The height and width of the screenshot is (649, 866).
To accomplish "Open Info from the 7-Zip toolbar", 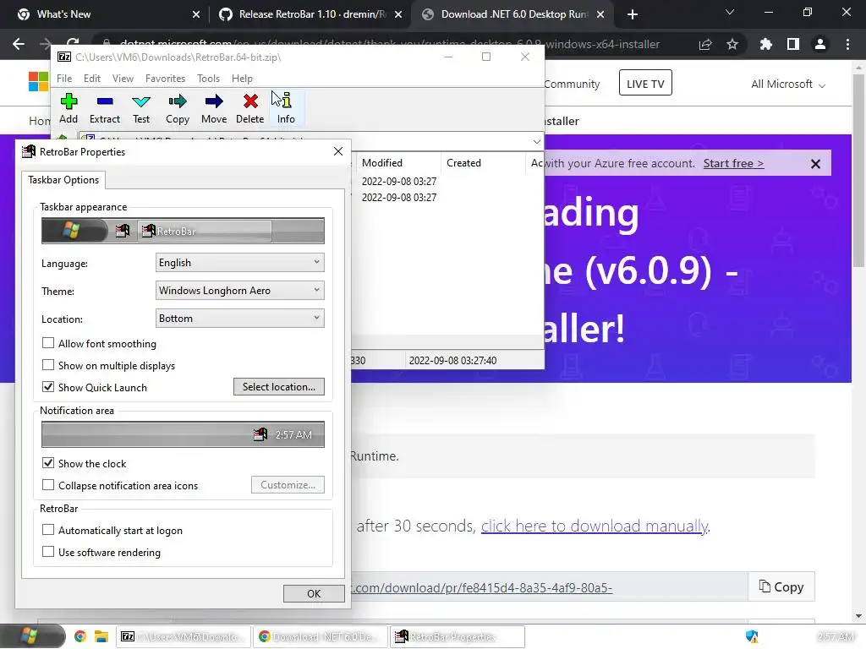I will [x=286, y=108].
